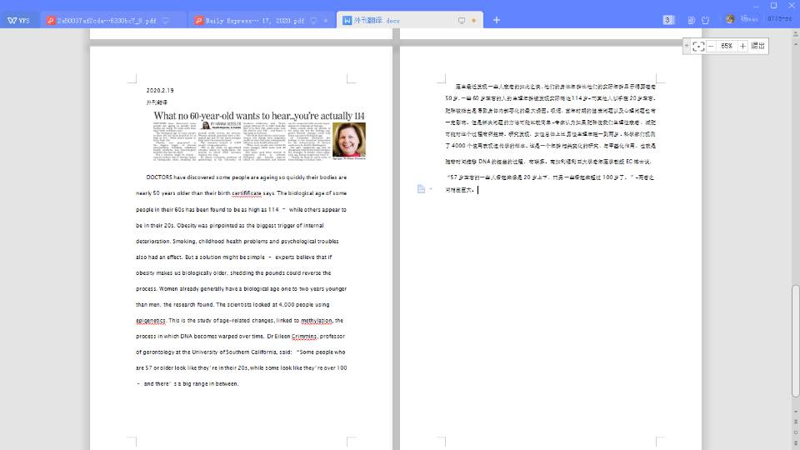Click the paragraph layout icon beside the text
Screen dimensions: 800x450
pos(422,189)
